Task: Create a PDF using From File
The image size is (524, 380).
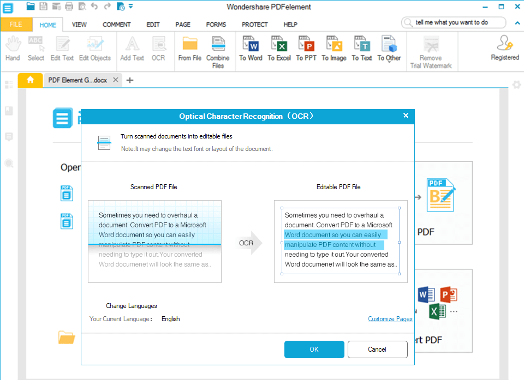Action: pyautogui.click(x=189, y=49)
